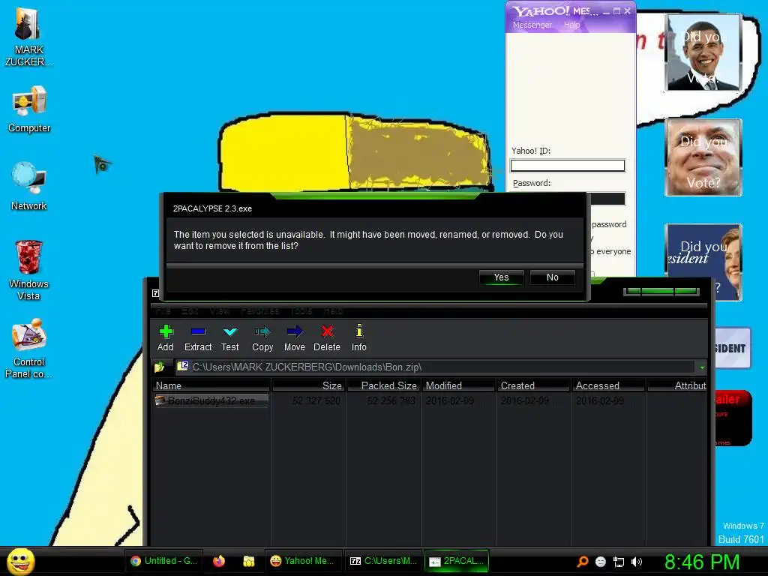Open the Help menu in 7-Zip
Screen dimensions: 768x576
(x=332, y=310)
